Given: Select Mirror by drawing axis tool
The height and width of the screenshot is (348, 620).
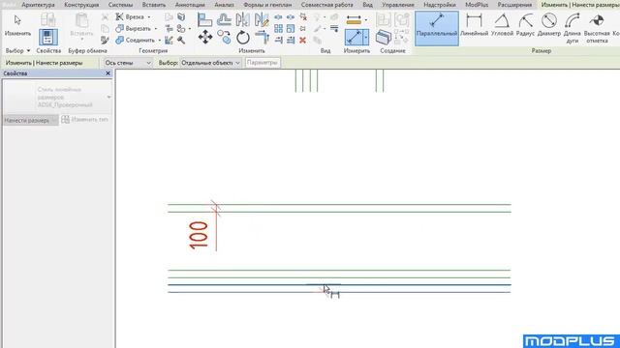Looking at the screenshot, I should click(x=262, y=19).
